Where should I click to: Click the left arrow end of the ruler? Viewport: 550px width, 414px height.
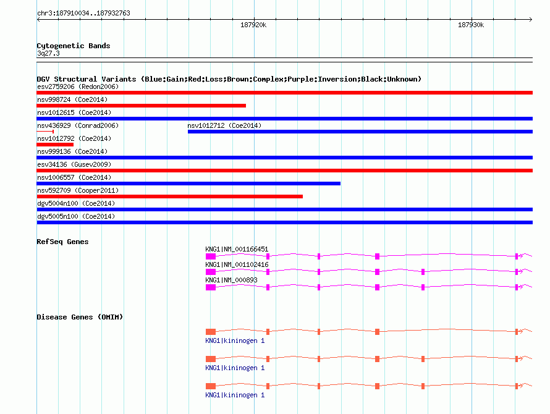[38, 19]
